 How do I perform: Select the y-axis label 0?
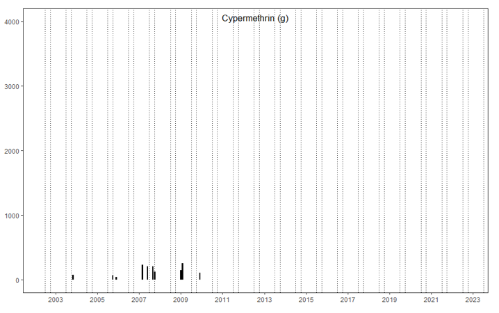pyautogui.click(x=17, y=280)
